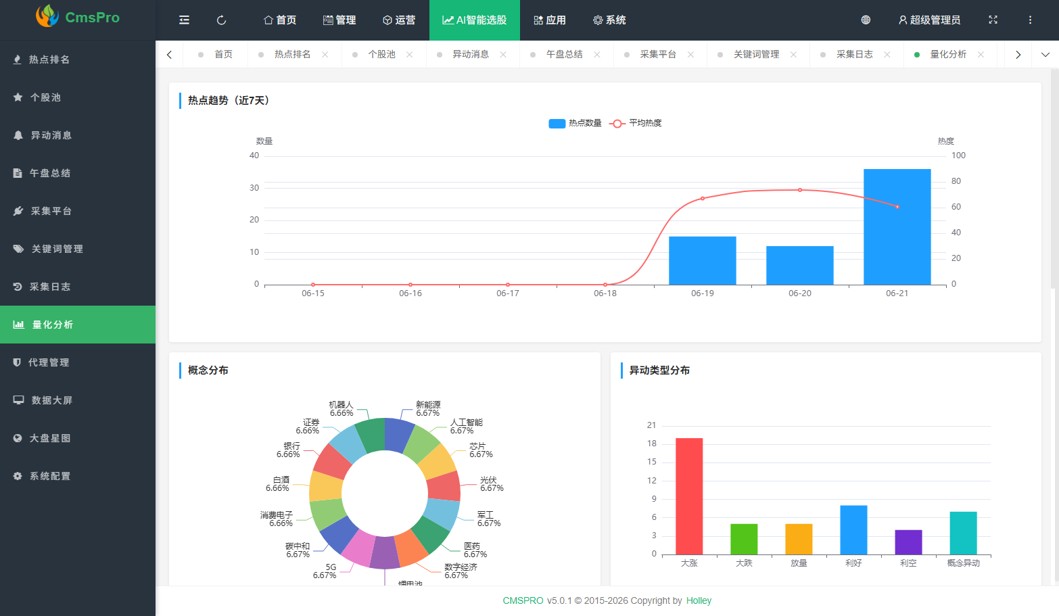
Task: Open 代理管理 sidebar item
Action: pyautogui.click(x=78, y=362)
